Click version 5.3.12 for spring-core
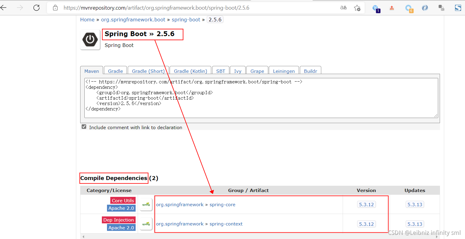This screenshot has width=465, height=239. [x=366, y=205]
